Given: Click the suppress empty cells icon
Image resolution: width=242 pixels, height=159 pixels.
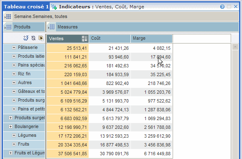Looking at the screenshot, I should 33,38.
